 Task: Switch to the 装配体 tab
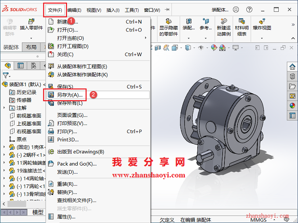11,47
